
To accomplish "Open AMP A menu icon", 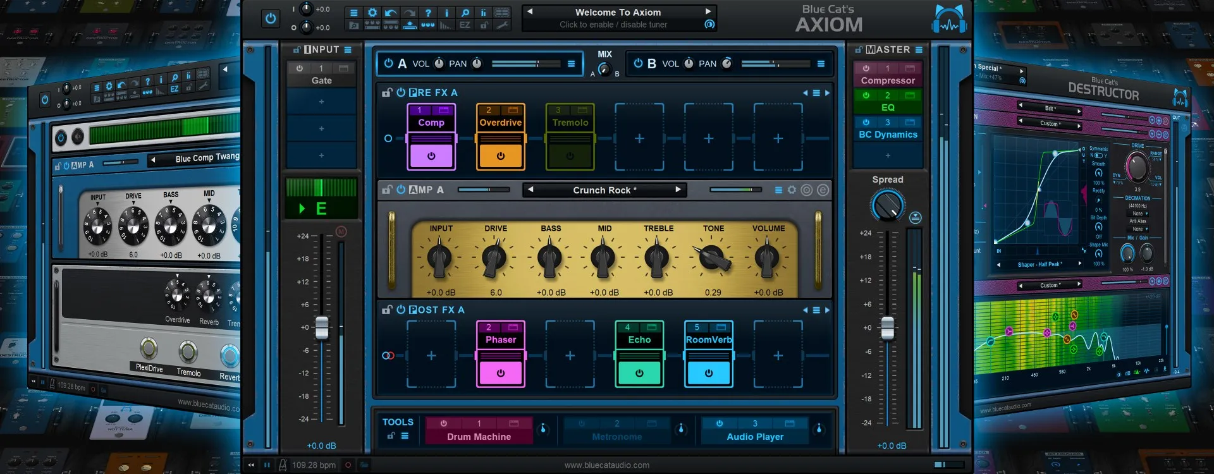I will (778, 190).
